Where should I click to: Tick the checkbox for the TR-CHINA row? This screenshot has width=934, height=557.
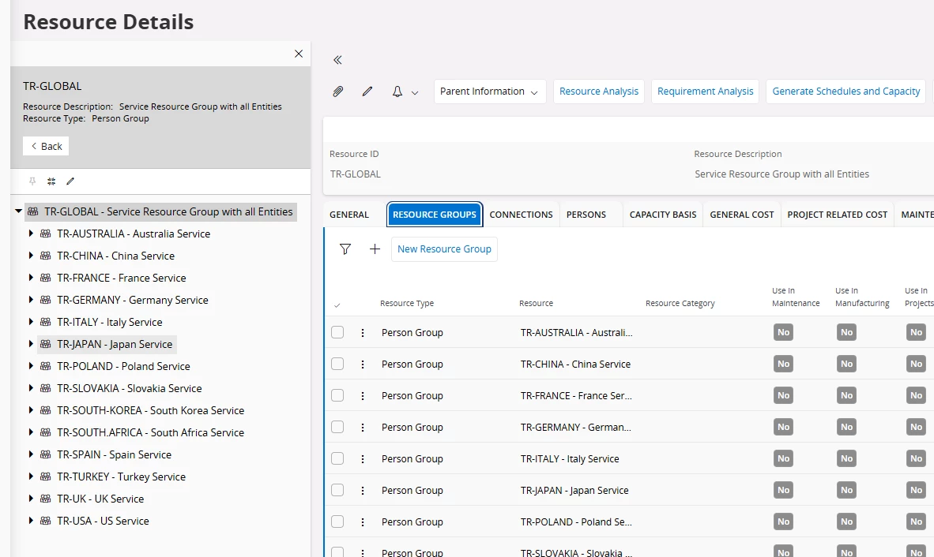(x=337, y=364)
